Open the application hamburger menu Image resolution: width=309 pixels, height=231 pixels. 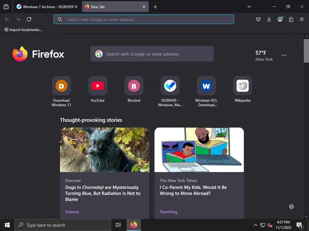[302, 19]
